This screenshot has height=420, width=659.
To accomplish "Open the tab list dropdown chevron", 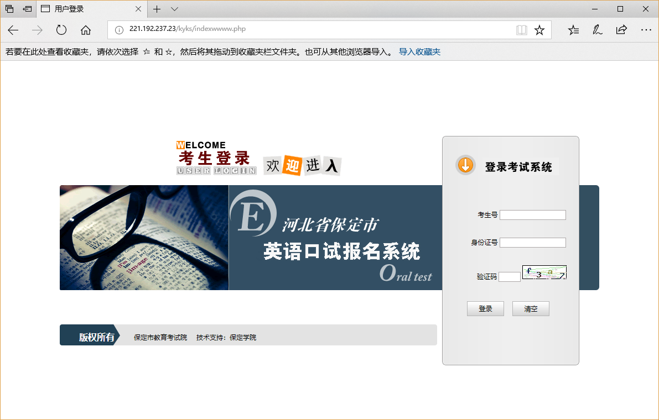I will (175, 9).
